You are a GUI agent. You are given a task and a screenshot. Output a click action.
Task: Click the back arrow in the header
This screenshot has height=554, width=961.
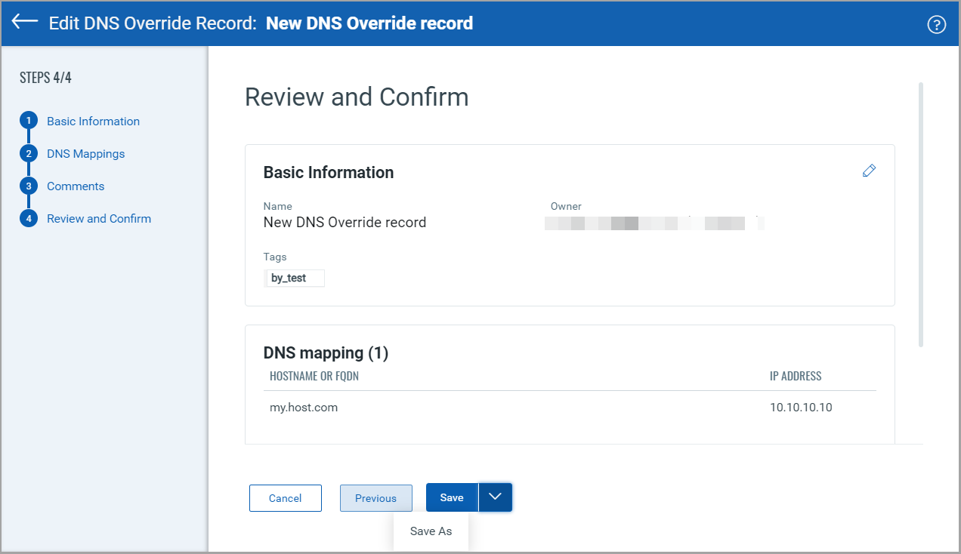click(23, 23)
